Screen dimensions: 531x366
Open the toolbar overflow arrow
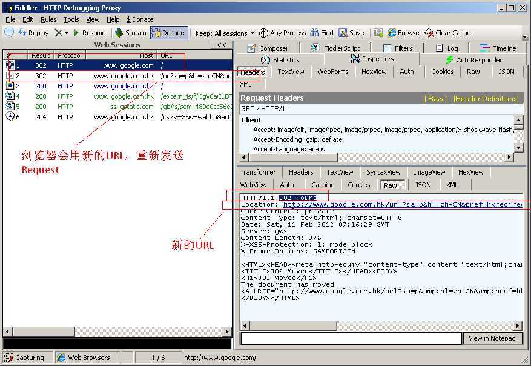pyautogui.click(x=524, y=36)
